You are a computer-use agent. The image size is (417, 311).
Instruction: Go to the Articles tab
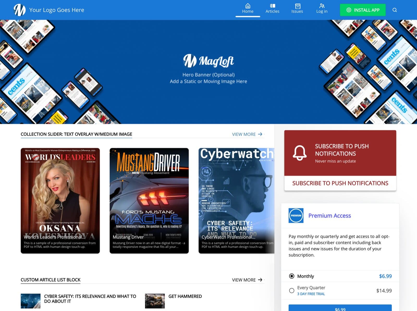(272, 9)
